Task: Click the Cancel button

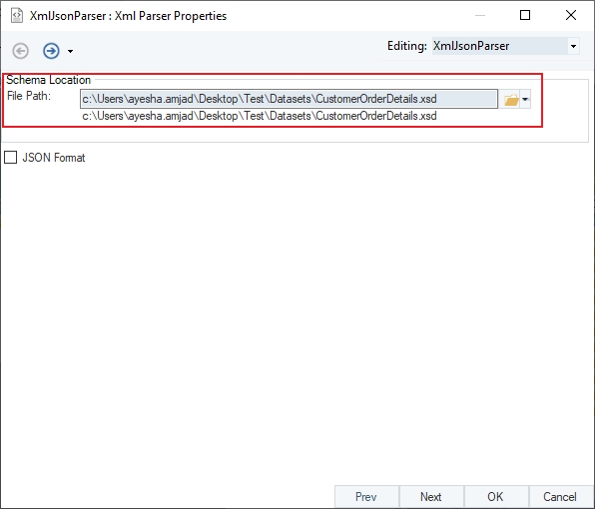Action: (560, 496)
